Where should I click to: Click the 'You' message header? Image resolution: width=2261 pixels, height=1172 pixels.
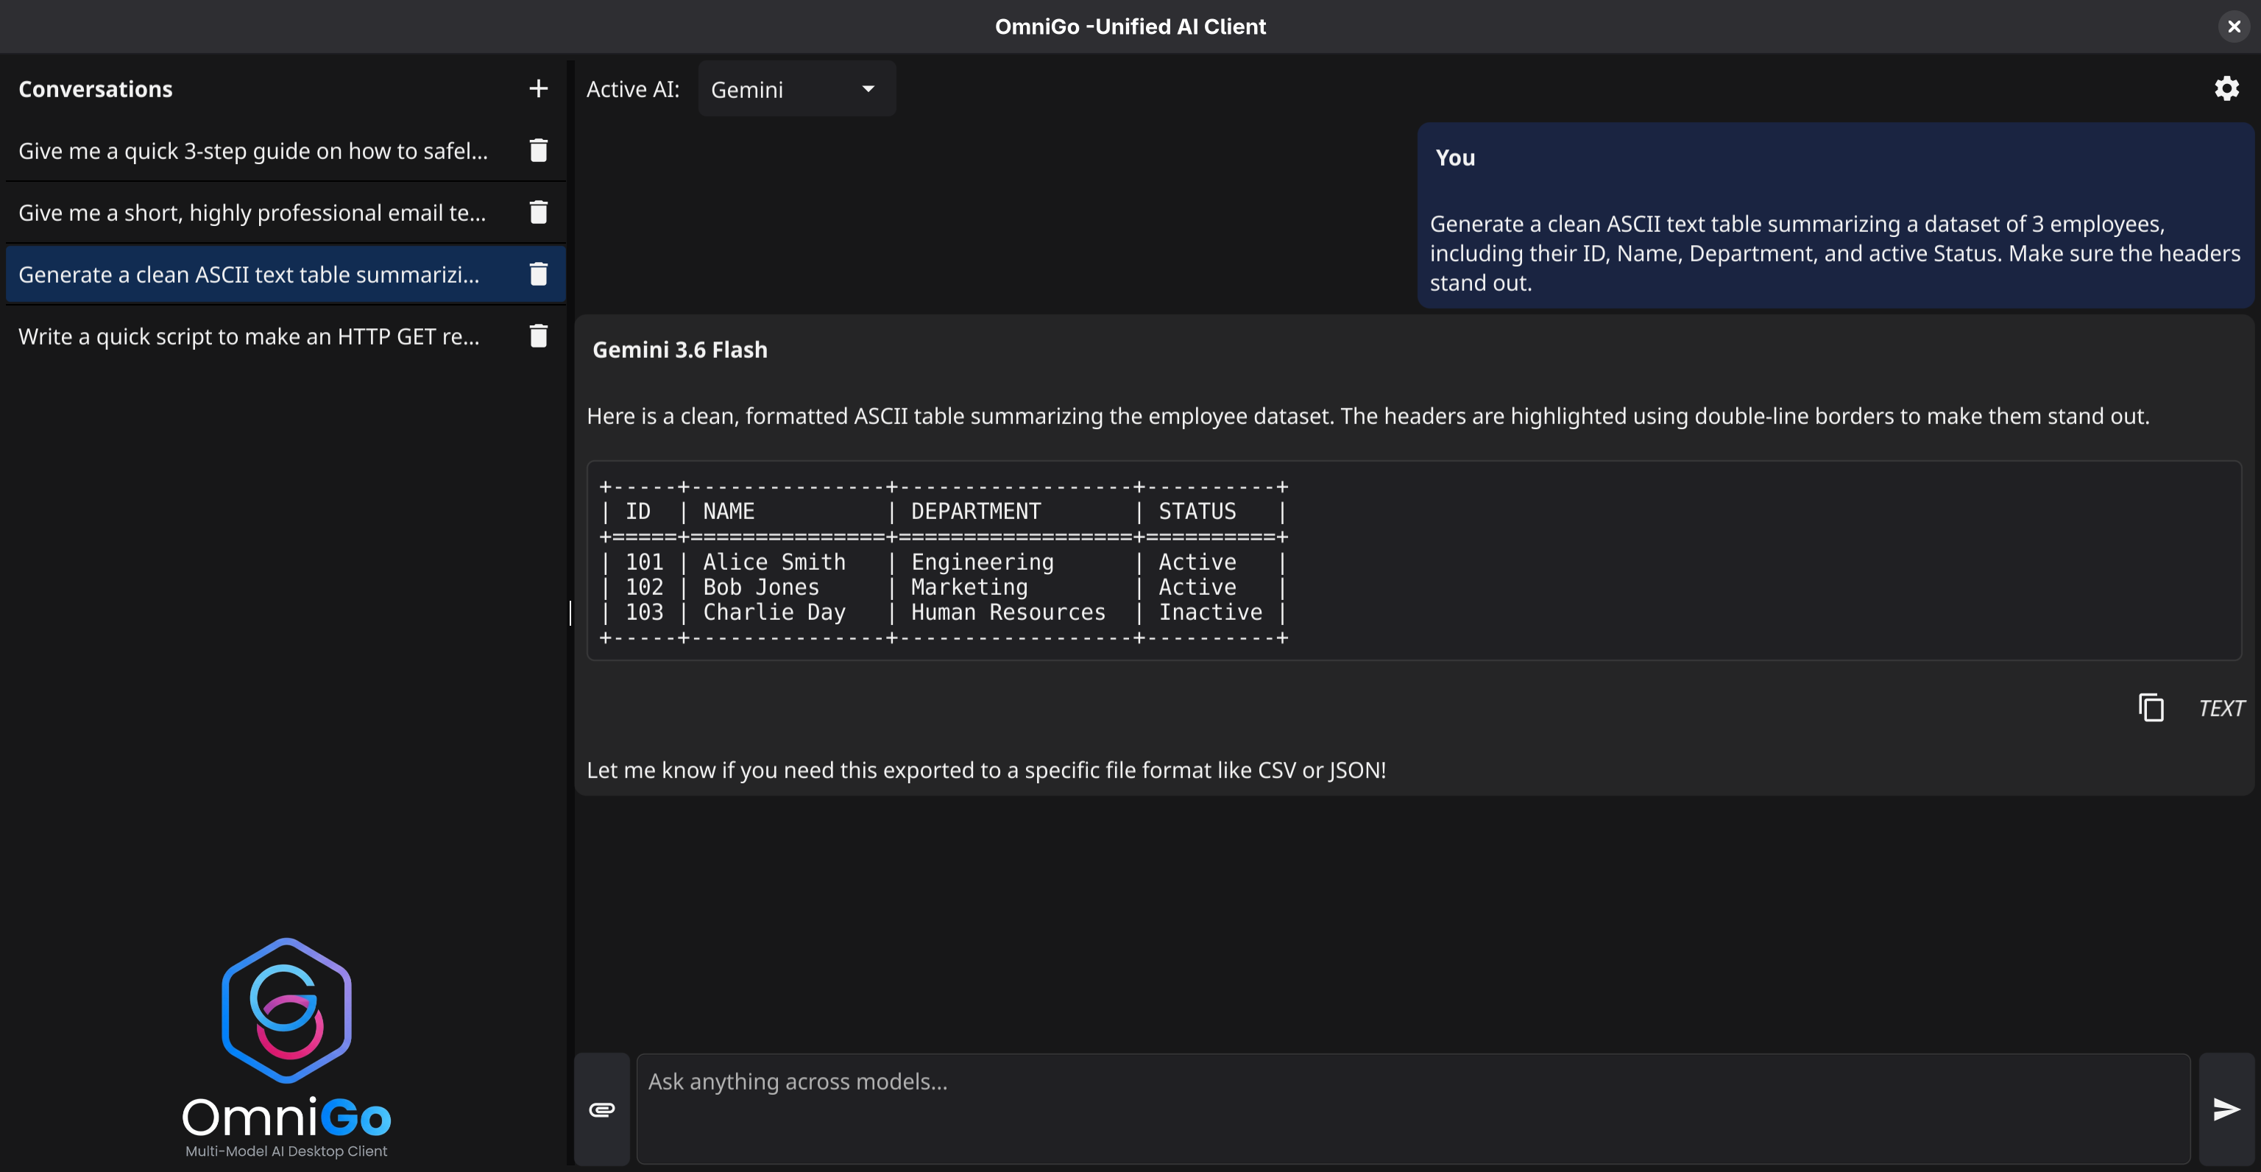[x=1455, y=158]
